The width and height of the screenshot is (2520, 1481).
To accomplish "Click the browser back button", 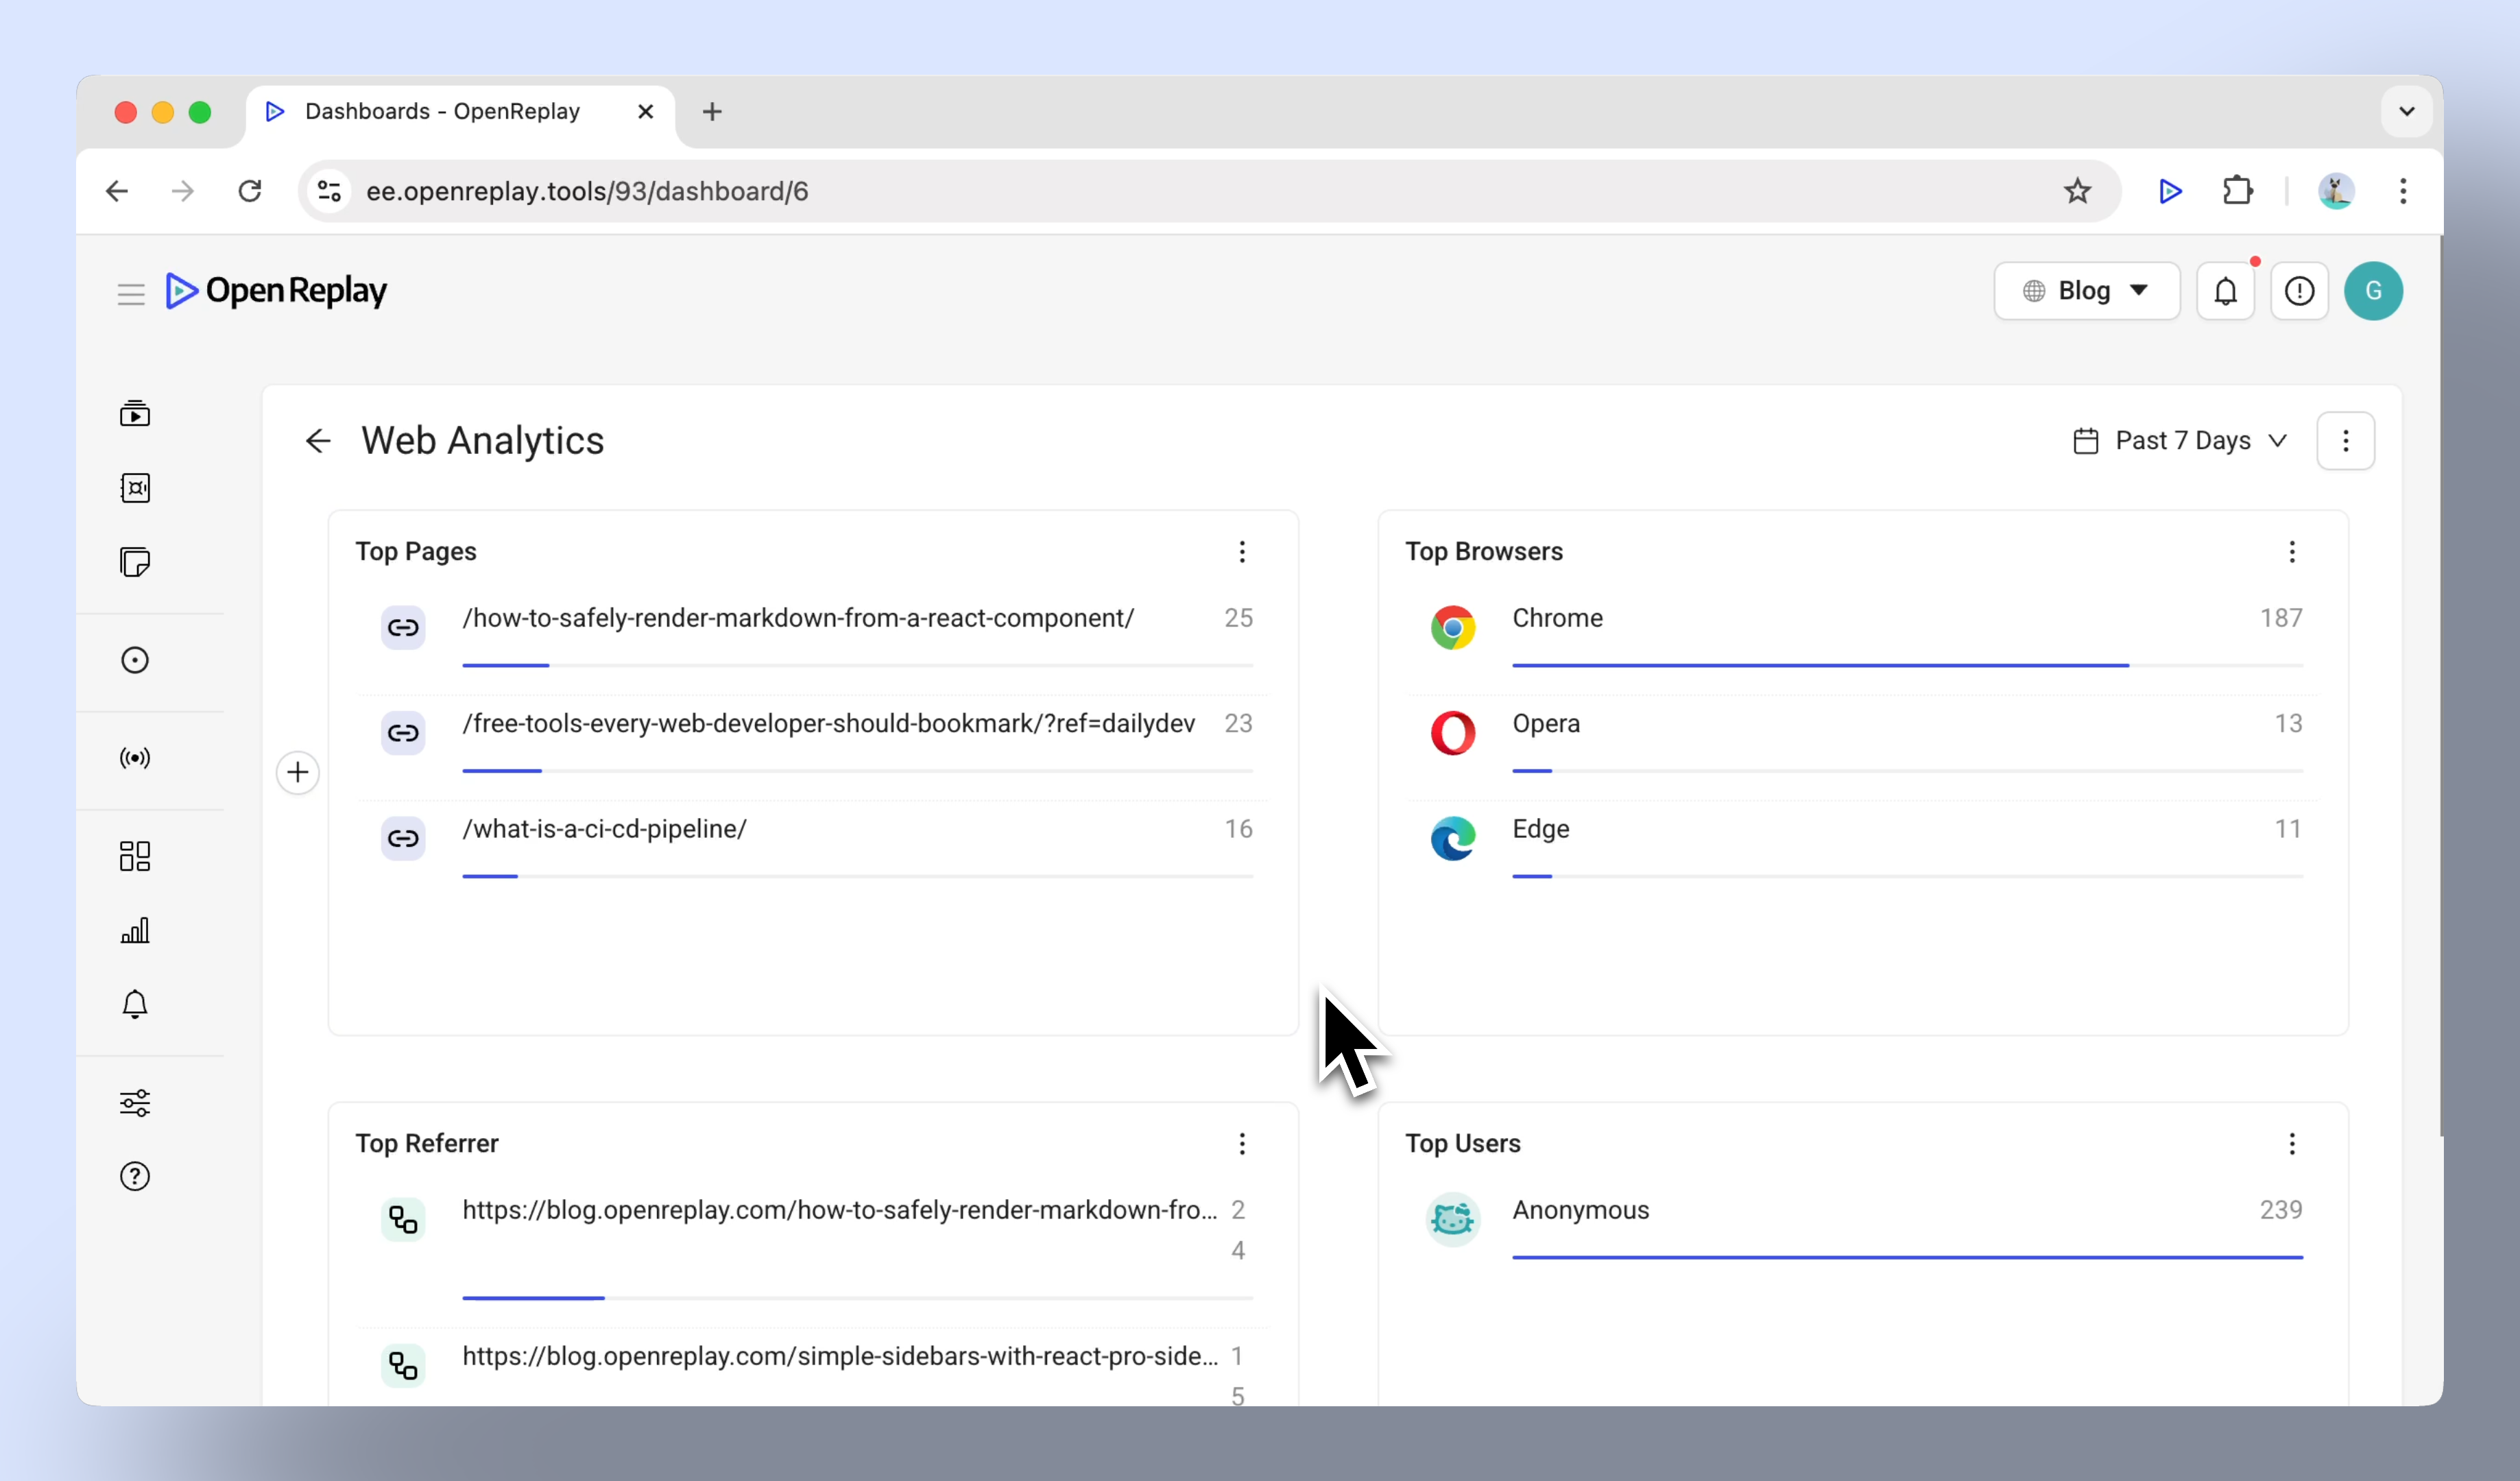I will 117,191.
